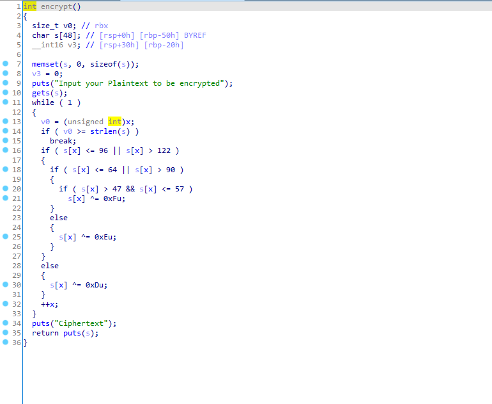Toggle the breakpoint dot beside the memset line
Screen dimensions: 492x404
click(x=5, y=64)
